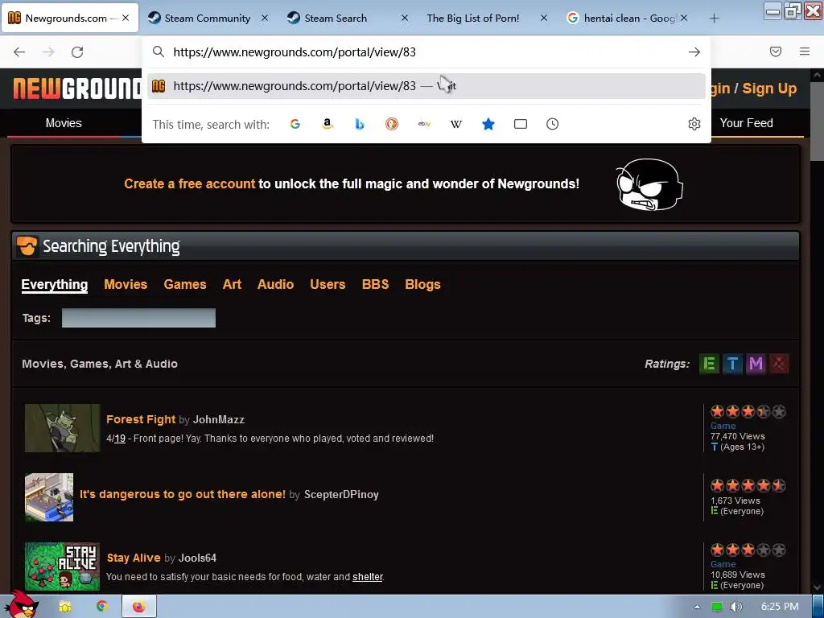
Task: Select the Users search category
Action: pos(328,284)
